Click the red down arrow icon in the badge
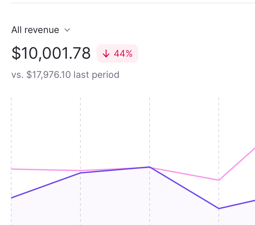This screenshot has width=255, height=225. pos(106,53)
